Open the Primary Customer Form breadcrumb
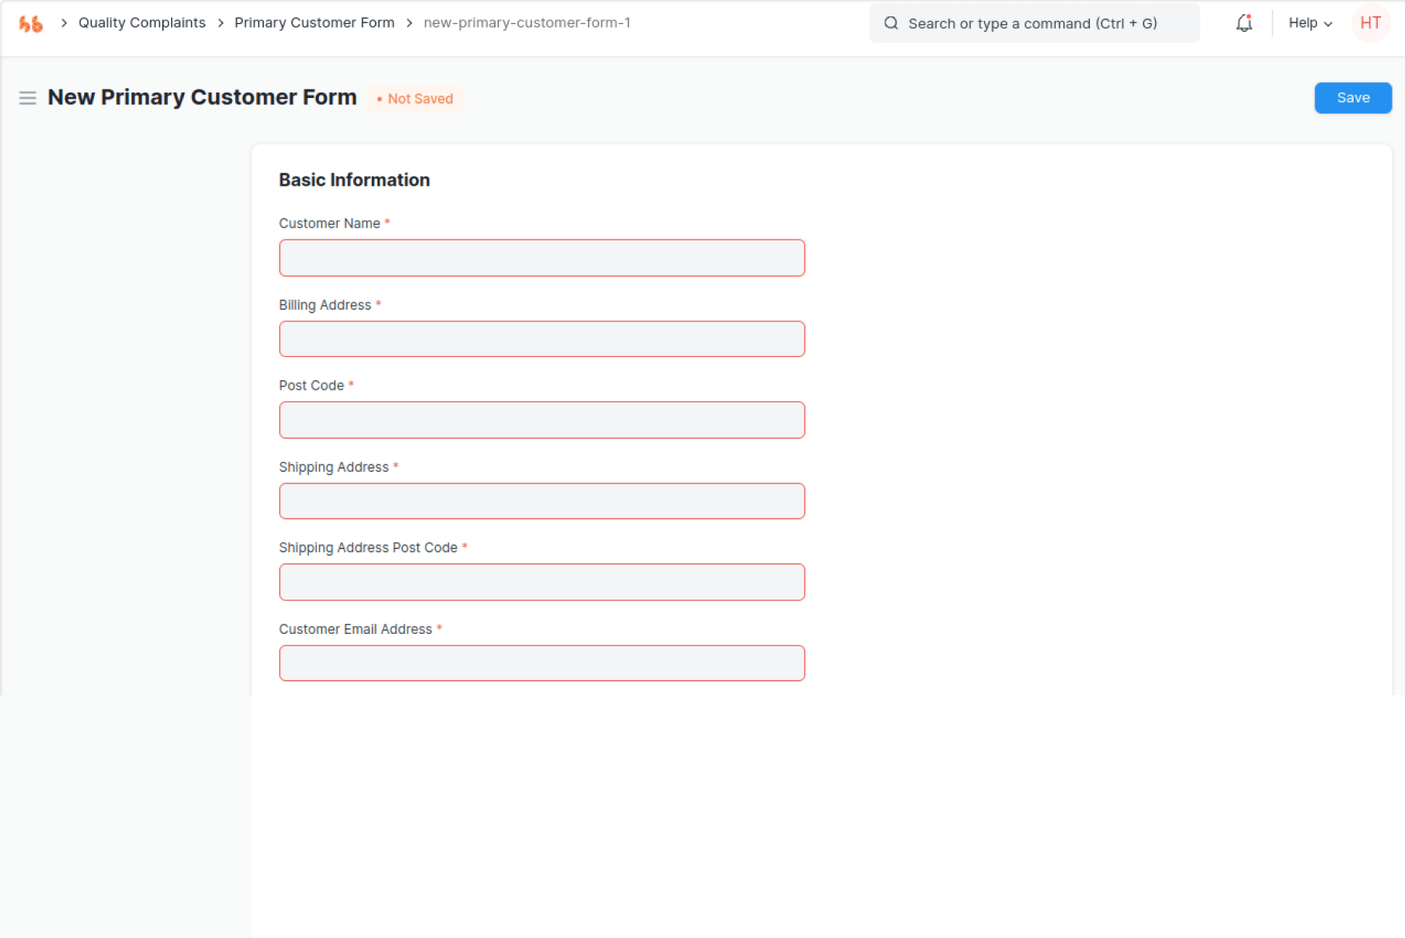Viewport: 1405px width, 938px height. (x=314, y=23)
